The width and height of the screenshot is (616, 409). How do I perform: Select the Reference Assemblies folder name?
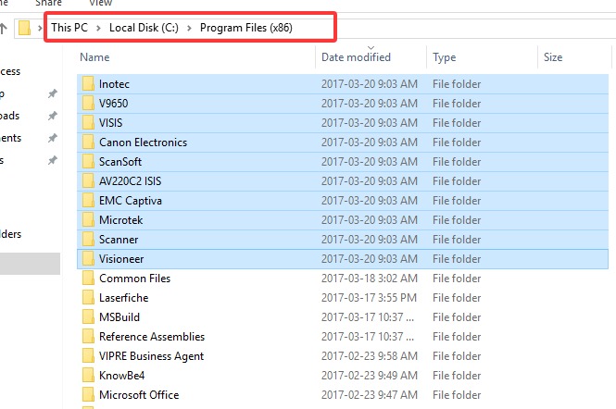tap(152, 337)
